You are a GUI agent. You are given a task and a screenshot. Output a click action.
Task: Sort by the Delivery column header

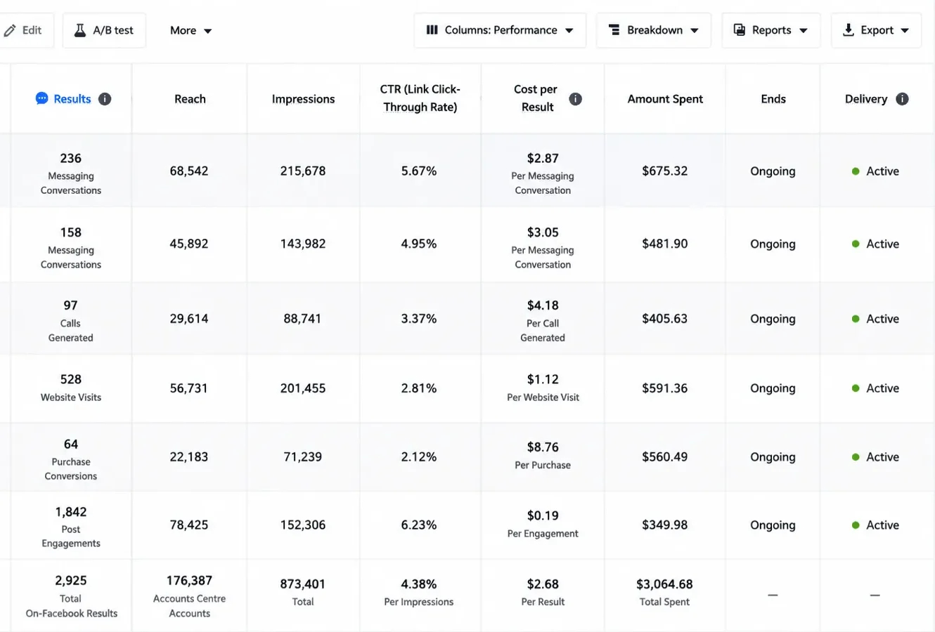pos(866,99)
